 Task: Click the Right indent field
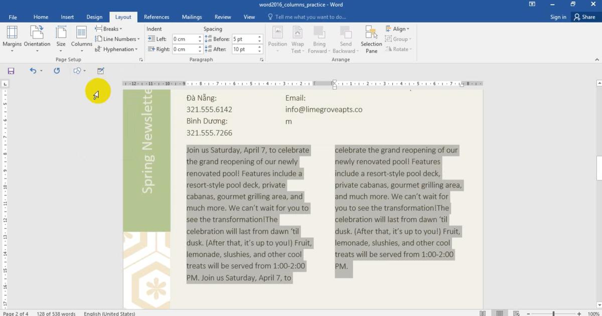185,49
